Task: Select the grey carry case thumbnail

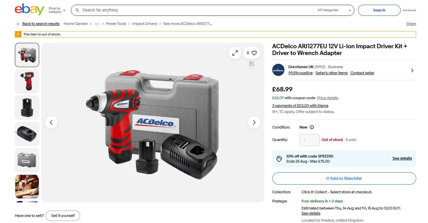Action: [27, 160]
